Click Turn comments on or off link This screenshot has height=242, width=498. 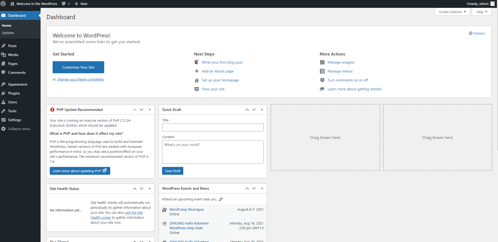[x=348, y=80]
